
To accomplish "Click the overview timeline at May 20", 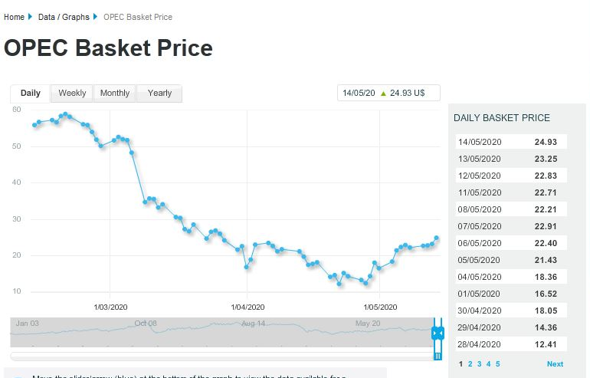I will 368,324.
